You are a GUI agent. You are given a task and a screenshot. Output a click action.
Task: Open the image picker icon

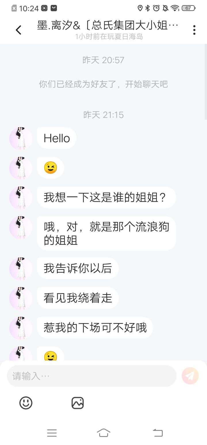78,403
